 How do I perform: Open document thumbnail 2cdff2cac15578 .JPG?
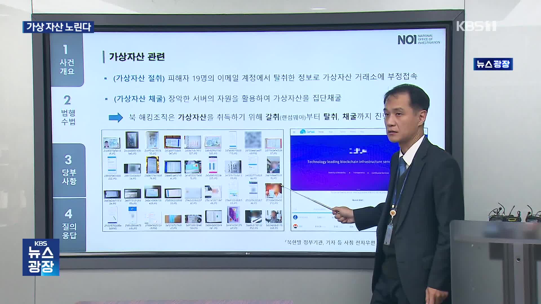point(152,140)
